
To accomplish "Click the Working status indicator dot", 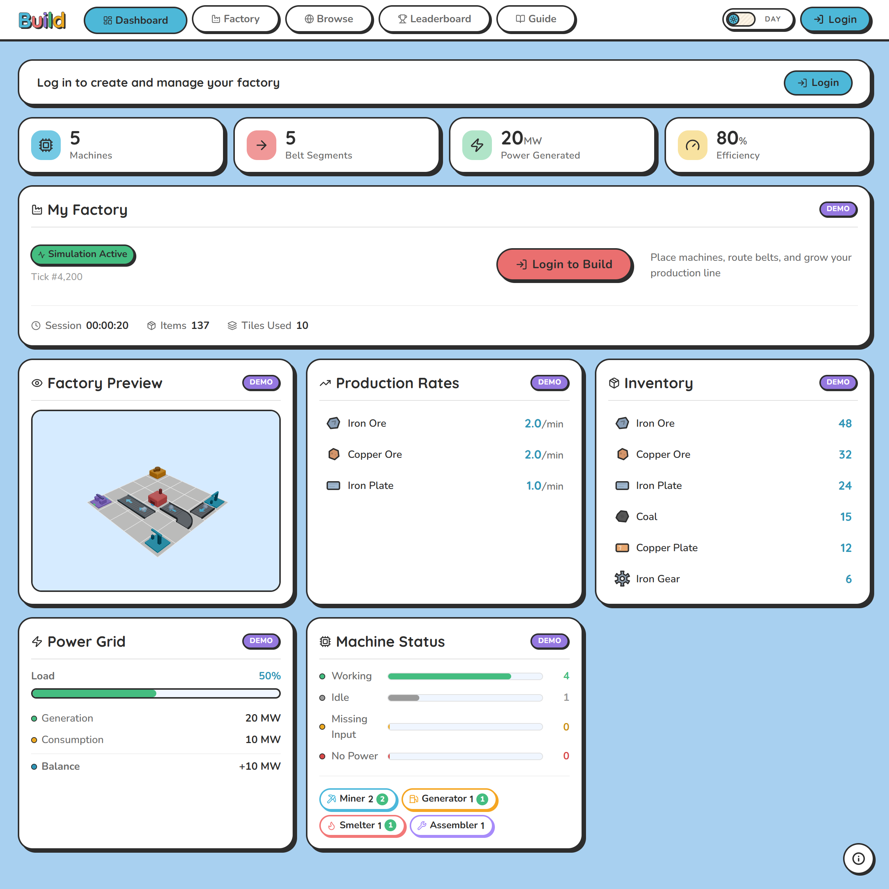I will (x=322, y=676).
